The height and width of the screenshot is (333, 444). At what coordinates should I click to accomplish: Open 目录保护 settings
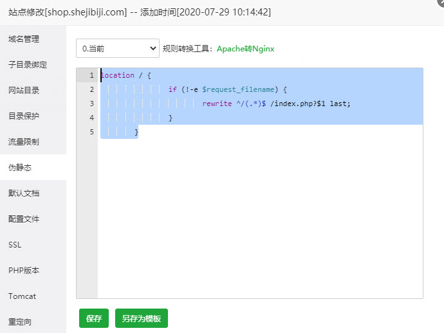(24, 116)
